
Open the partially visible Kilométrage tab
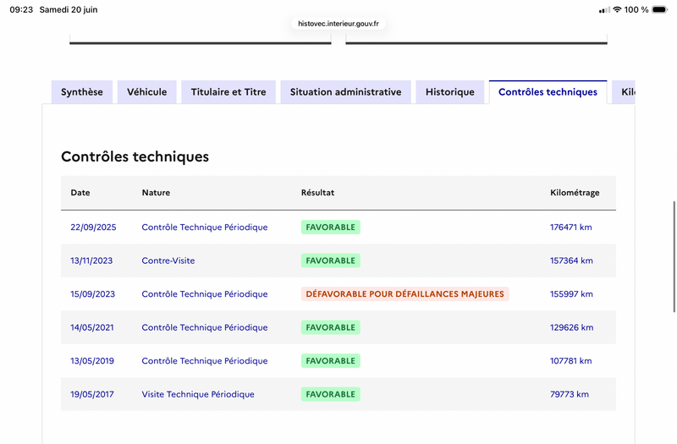click(x=624, y=92)
